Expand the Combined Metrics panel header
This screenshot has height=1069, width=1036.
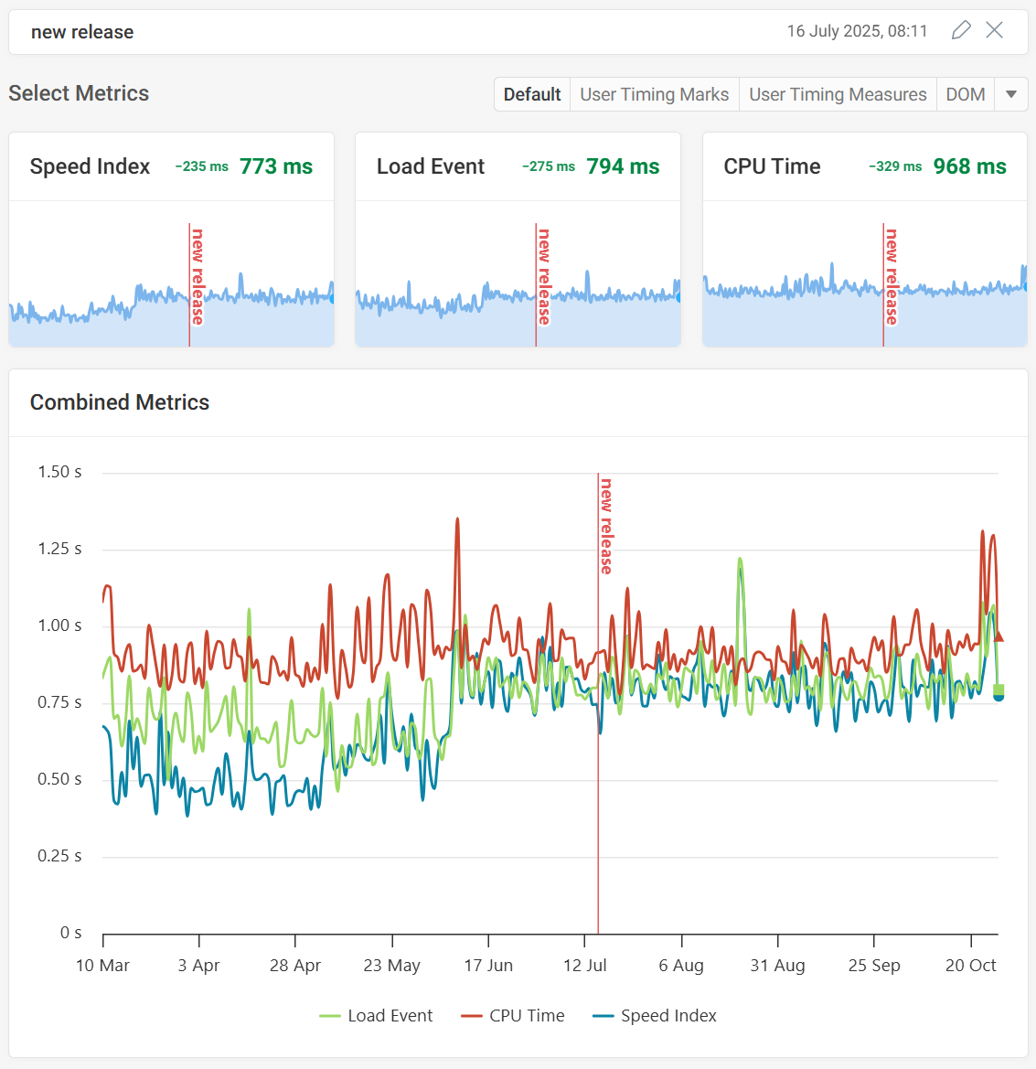(119, 402)
